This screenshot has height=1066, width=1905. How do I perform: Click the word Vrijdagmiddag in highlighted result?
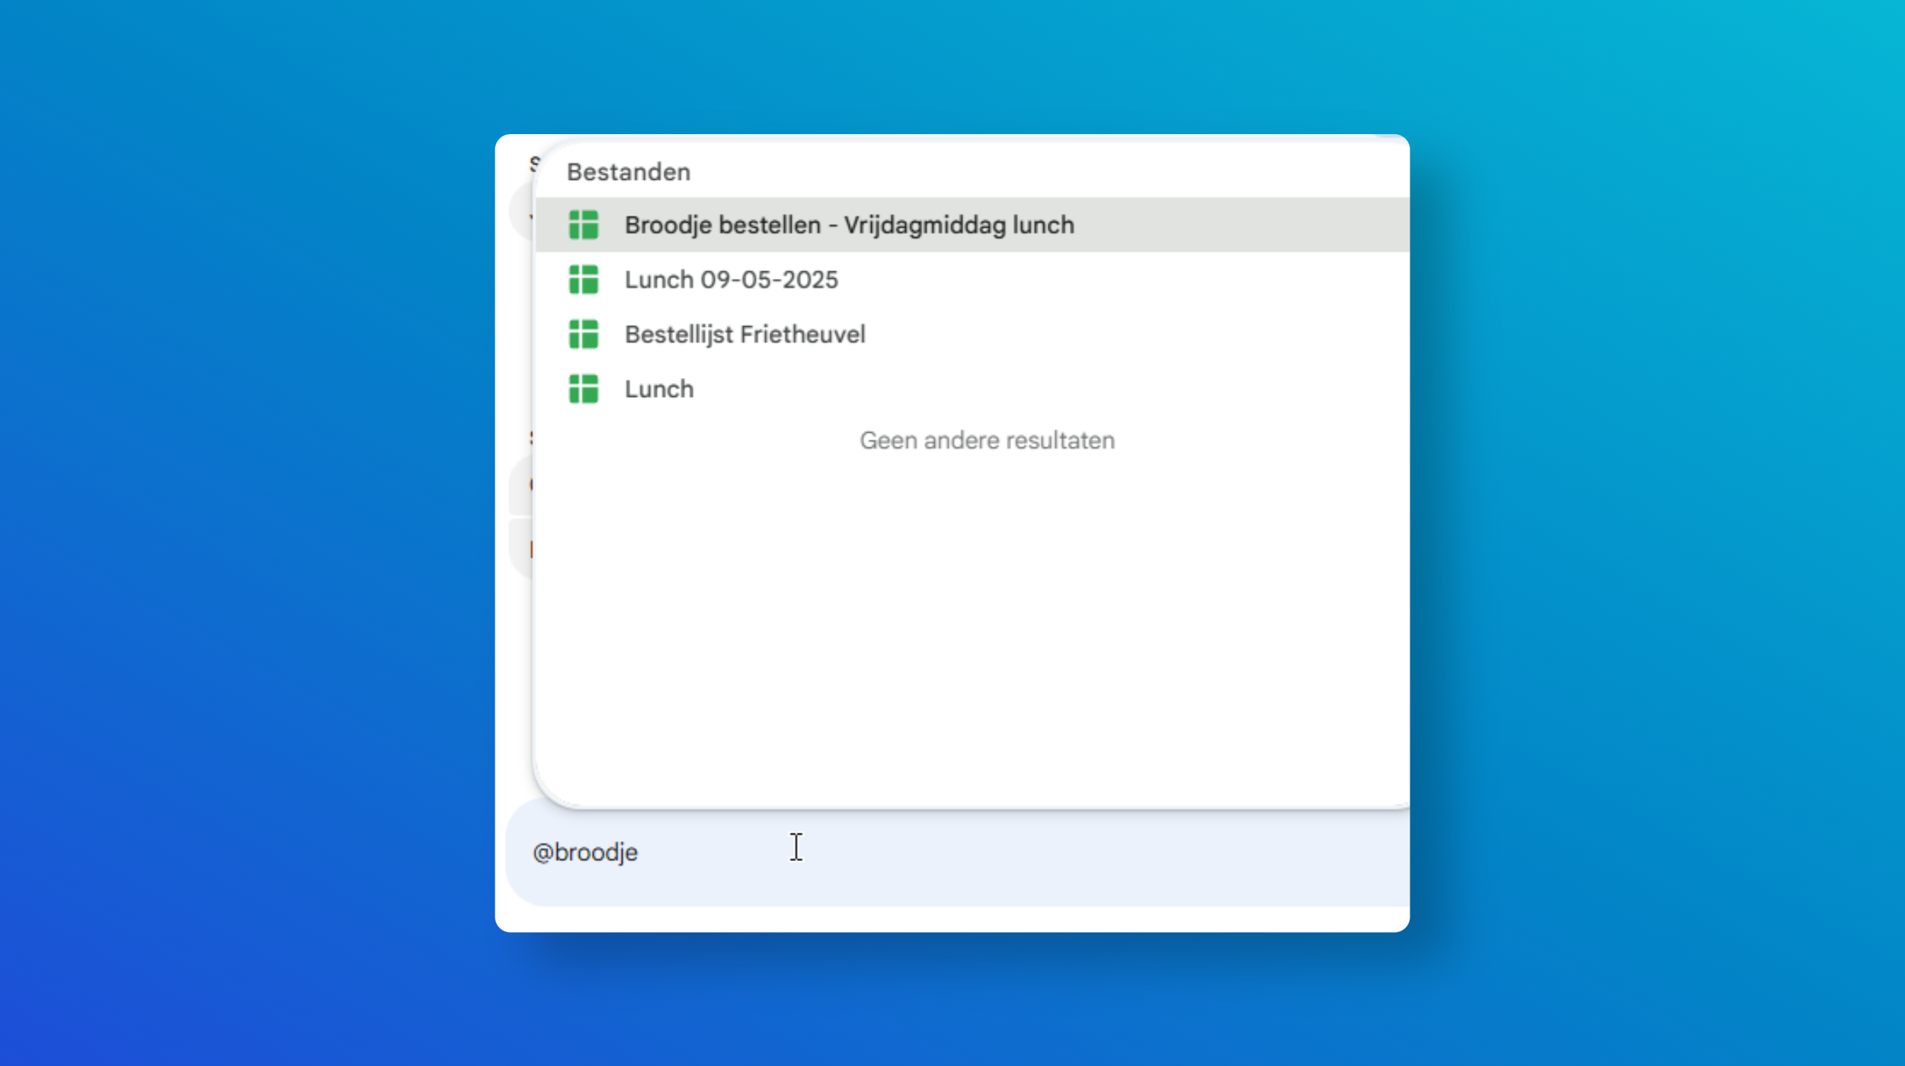(x=924, y=225)
